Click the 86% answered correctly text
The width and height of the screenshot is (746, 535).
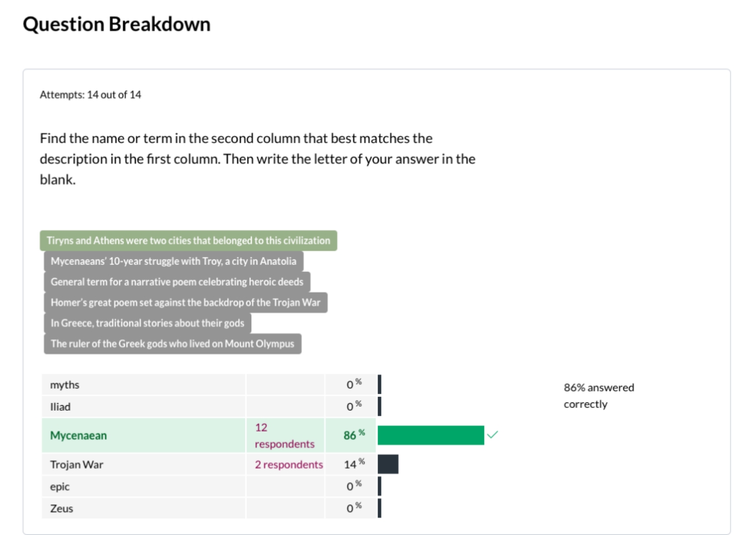(598, 396)
